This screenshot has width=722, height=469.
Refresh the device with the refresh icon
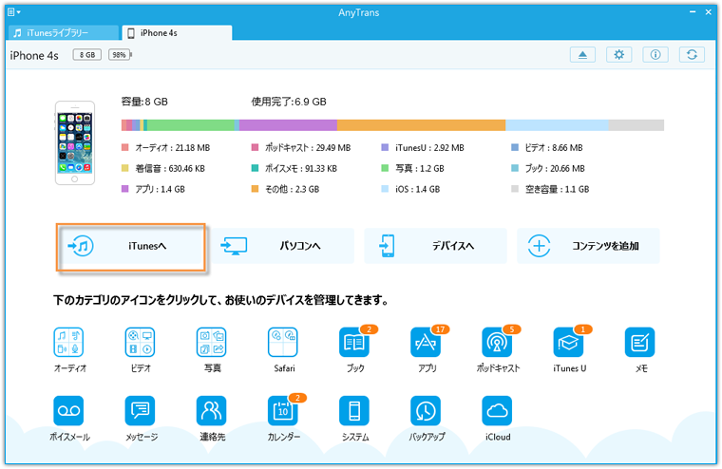(692, 55)
